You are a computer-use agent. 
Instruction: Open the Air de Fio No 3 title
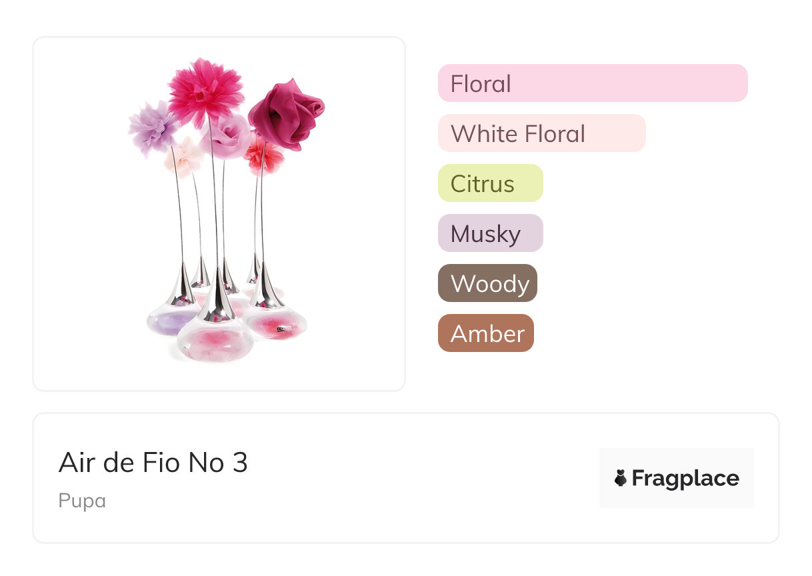click(x=153, y=463)
